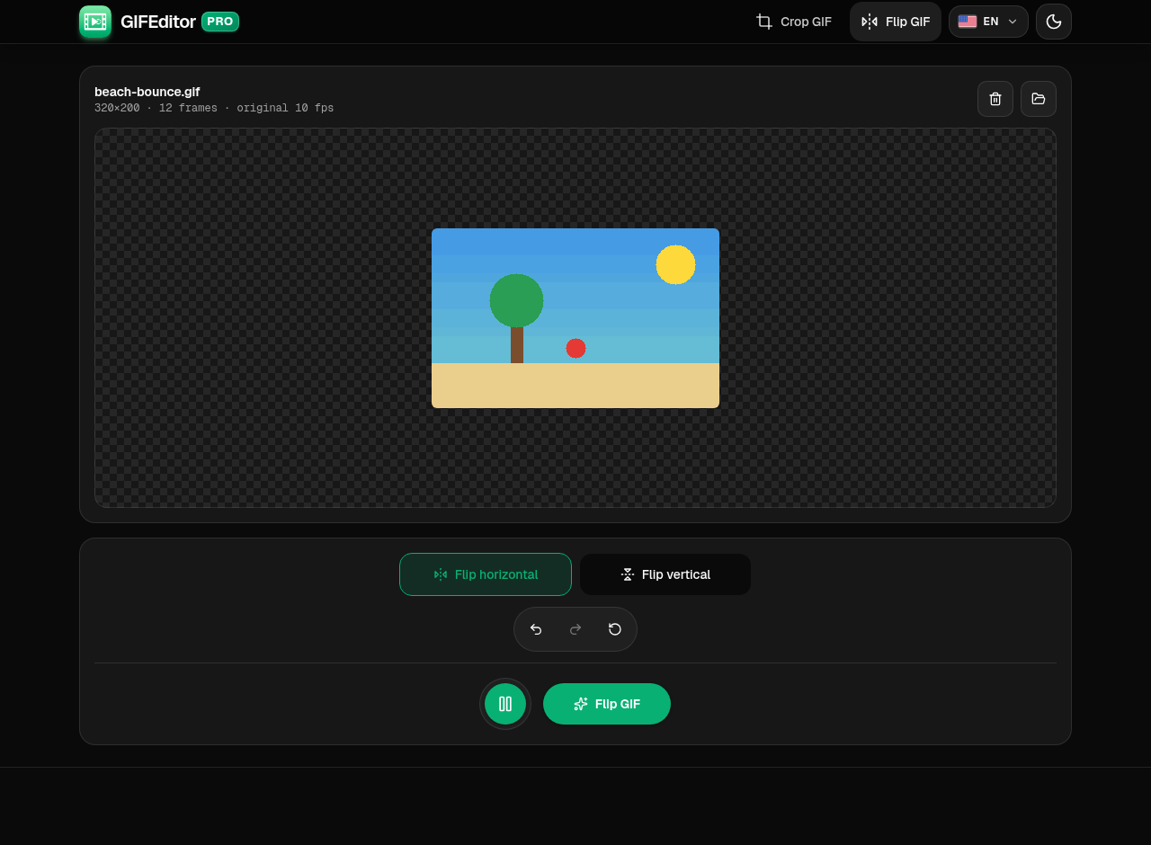Click the beach GIF preview image
This screenshot has height=845, width=1151.
[575, 318]
